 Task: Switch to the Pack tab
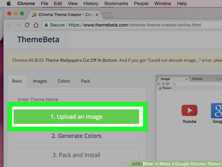(85, 81)
